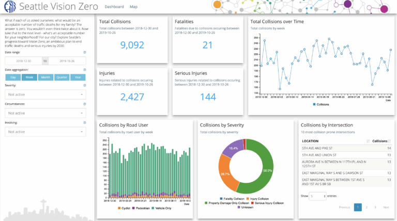The height and width of the screenshot is (221, 397).
Task: Click Collisions by Road User heading
Action: (124, 125)
